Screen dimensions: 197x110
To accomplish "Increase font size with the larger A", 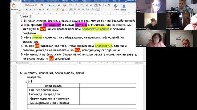I will (x=50, y=5).
